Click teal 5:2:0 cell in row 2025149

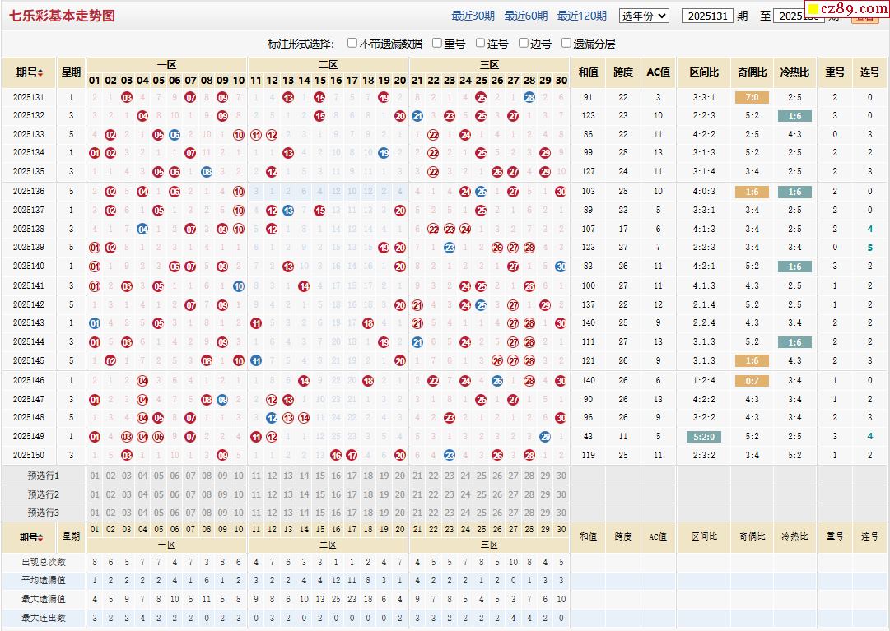tap(704, 437)
